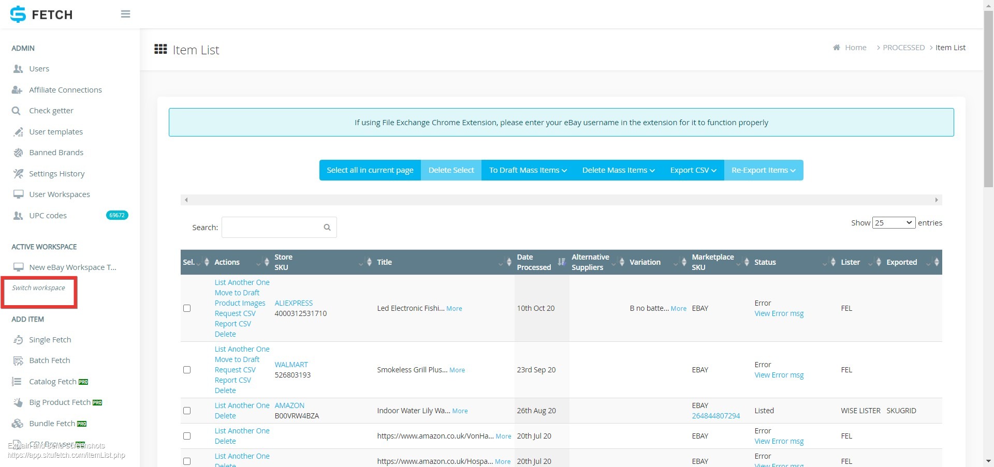Viewport: 994px width, 467px height.
Task: Click the page vertical scrollbar thumb
Action: coord(988,98)
